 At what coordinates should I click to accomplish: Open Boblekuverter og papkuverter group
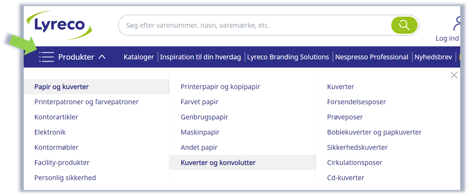(x=374, y=132)
